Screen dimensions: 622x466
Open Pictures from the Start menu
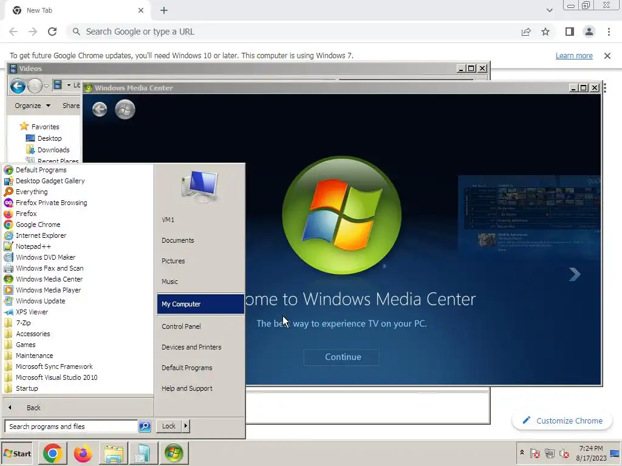pos(173,261)
